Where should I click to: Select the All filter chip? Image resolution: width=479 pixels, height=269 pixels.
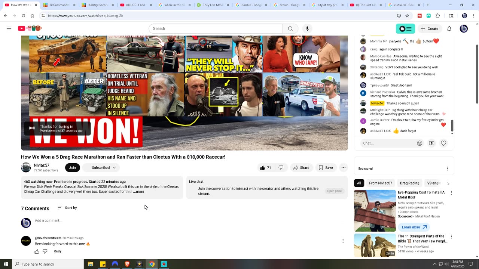click(x=359, y=183)
